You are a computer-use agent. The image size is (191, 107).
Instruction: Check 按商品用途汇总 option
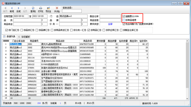(52, 30)
